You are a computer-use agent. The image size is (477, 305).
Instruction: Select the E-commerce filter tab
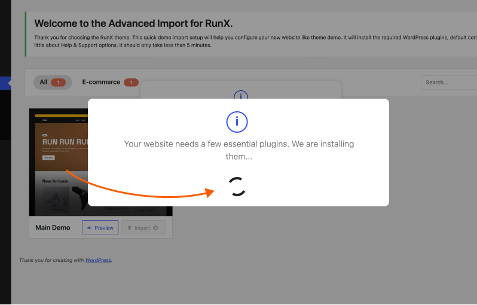(x=110, y=82)
